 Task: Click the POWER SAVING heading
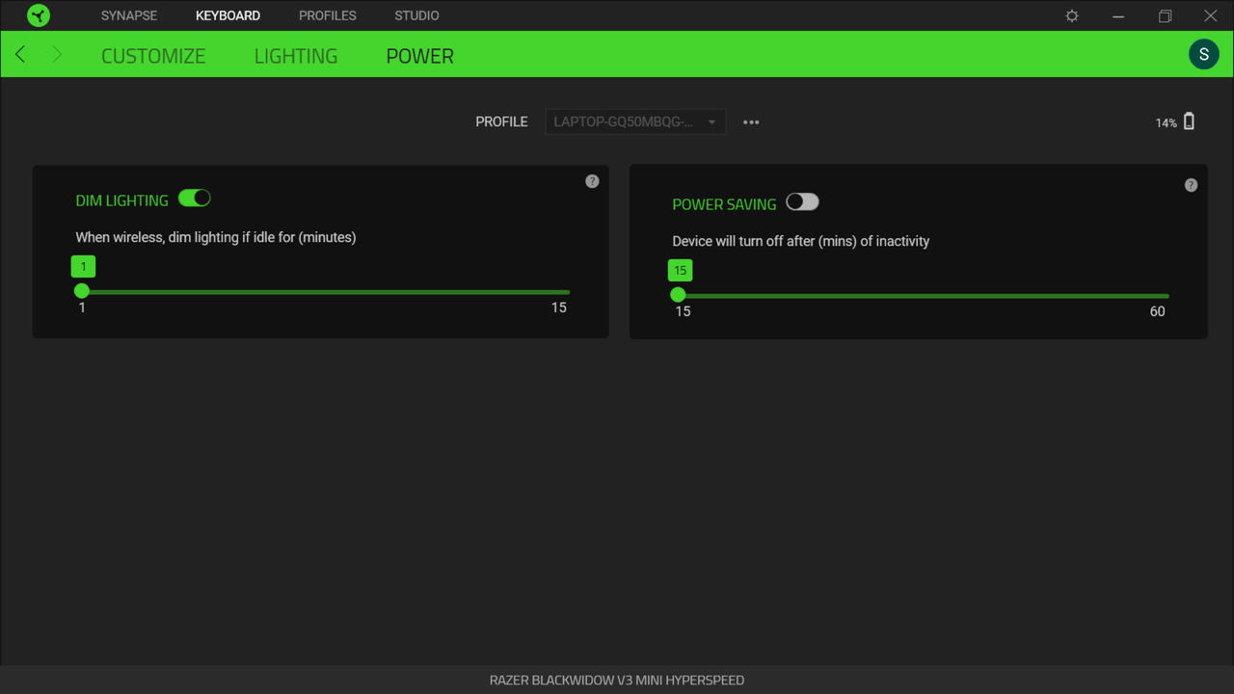[x=724, y=204]
